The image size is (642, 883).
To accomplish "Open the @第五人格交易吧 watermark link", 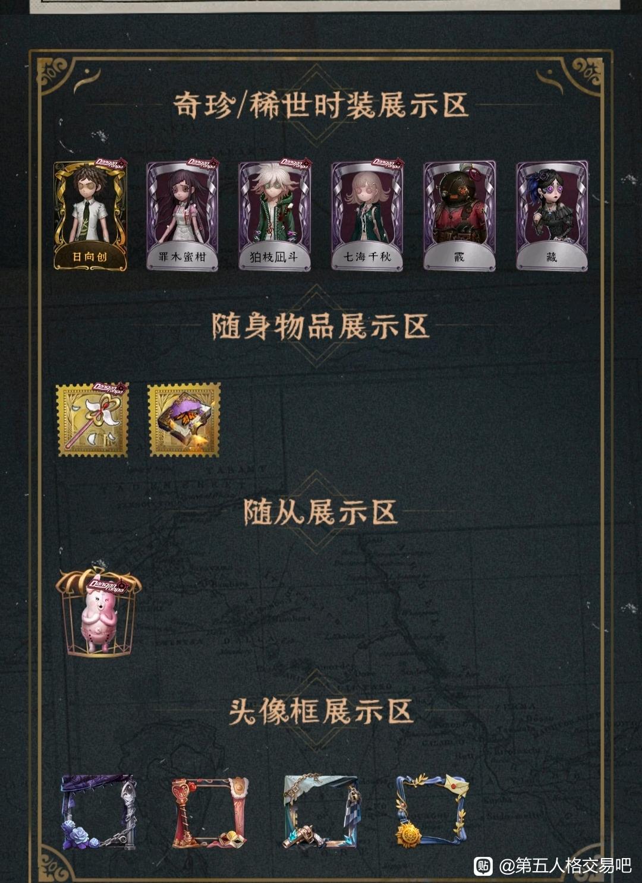I will tap(565, 865).
